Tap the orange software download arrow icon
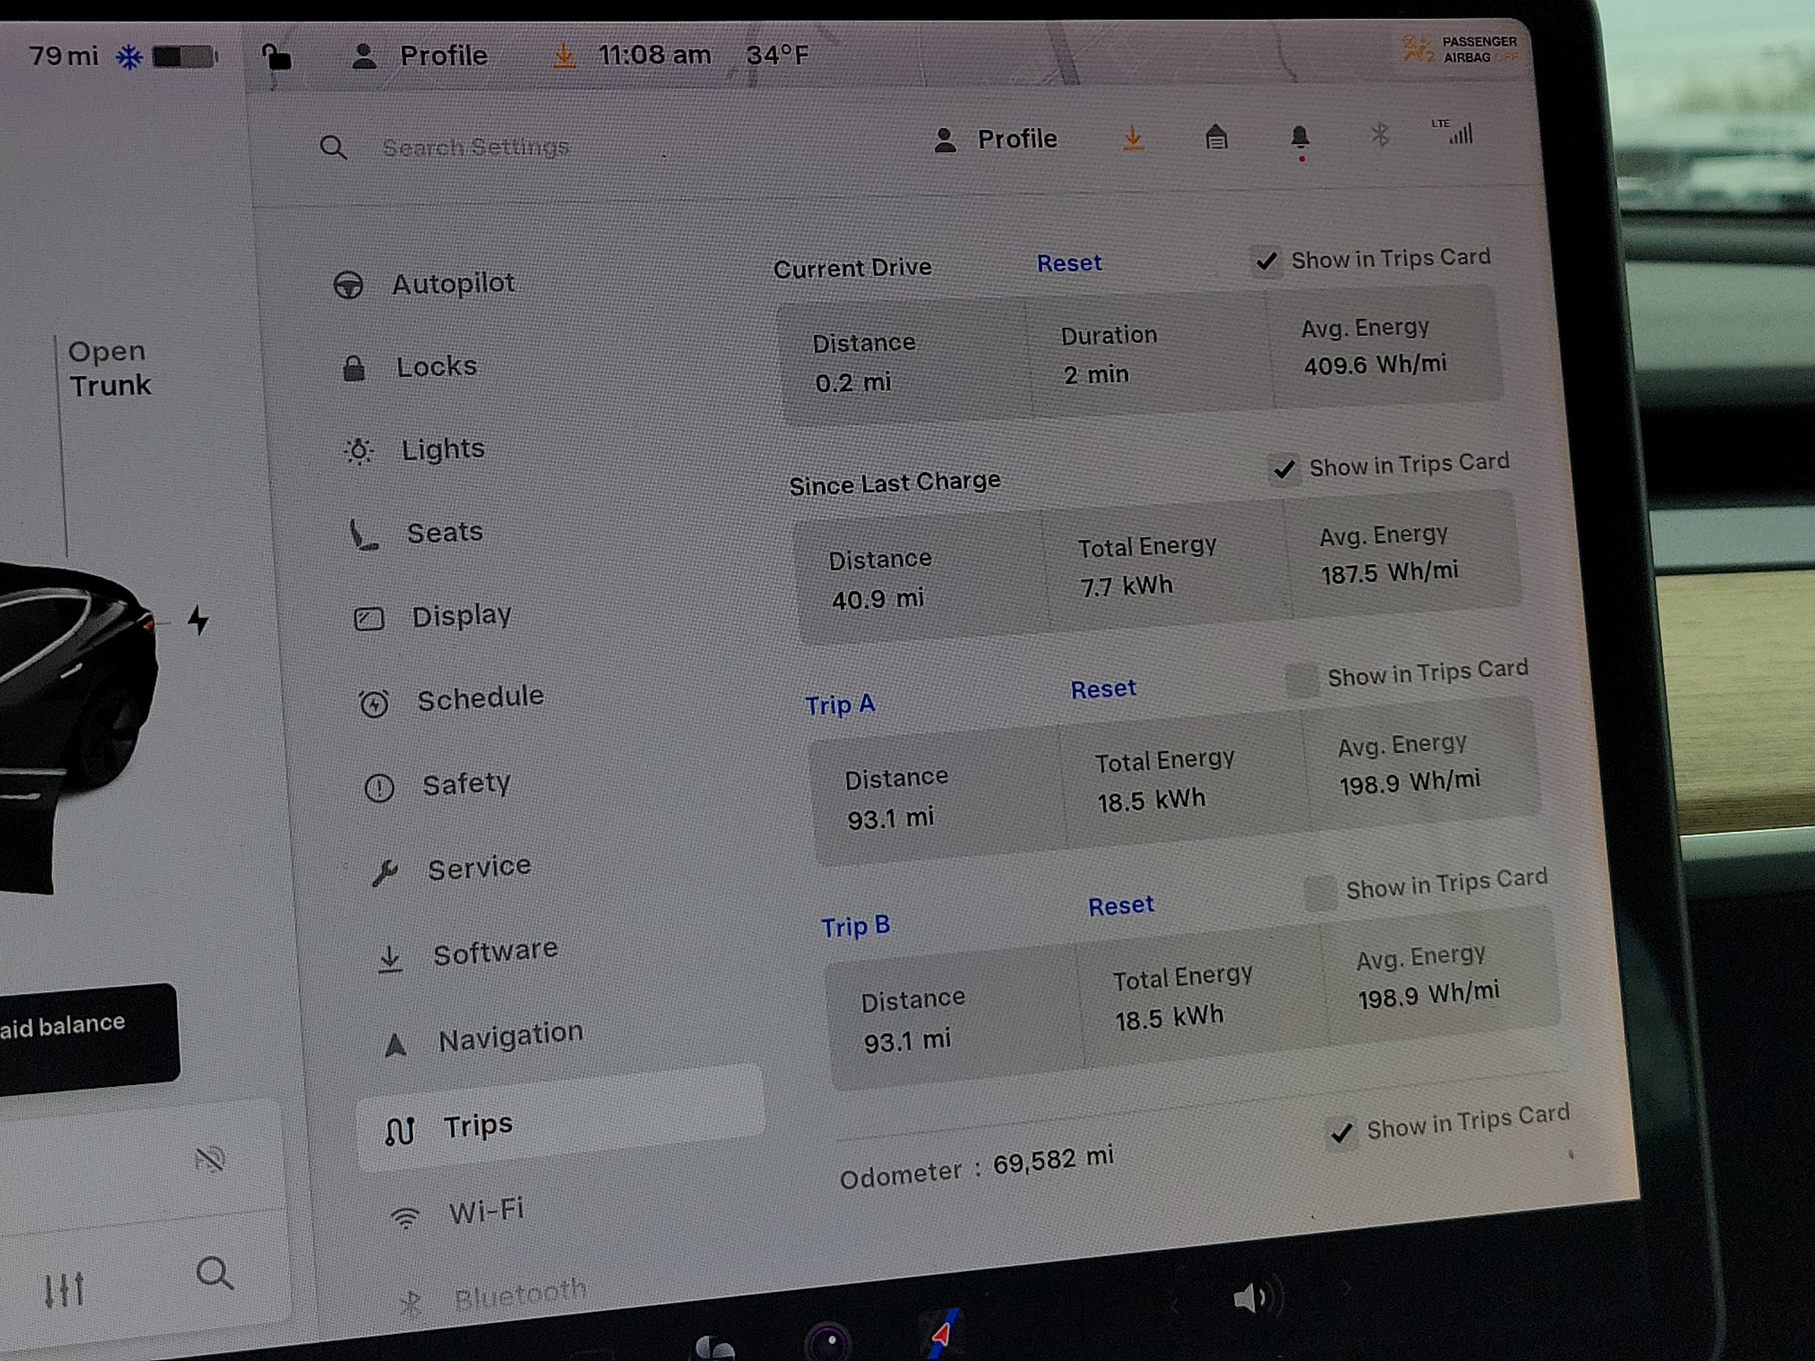The image size is (1815, 1361). (1133, 139)
